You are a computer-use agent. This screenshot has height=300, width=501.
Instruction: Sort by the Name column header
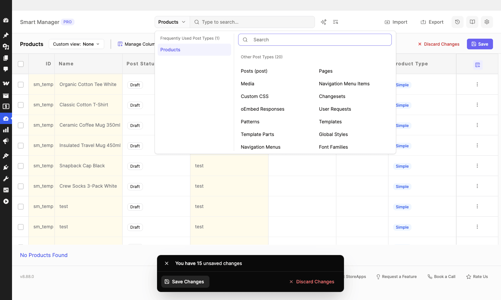pos(66,64)
